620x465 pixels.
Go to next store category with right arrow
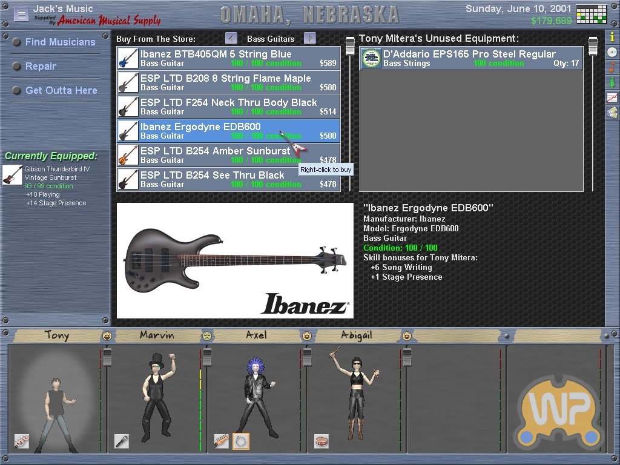coord(310,38)
